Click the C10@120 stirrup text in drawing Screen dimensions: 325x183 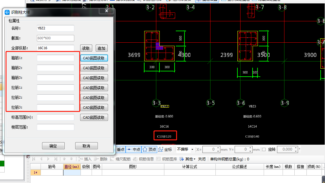164,136
